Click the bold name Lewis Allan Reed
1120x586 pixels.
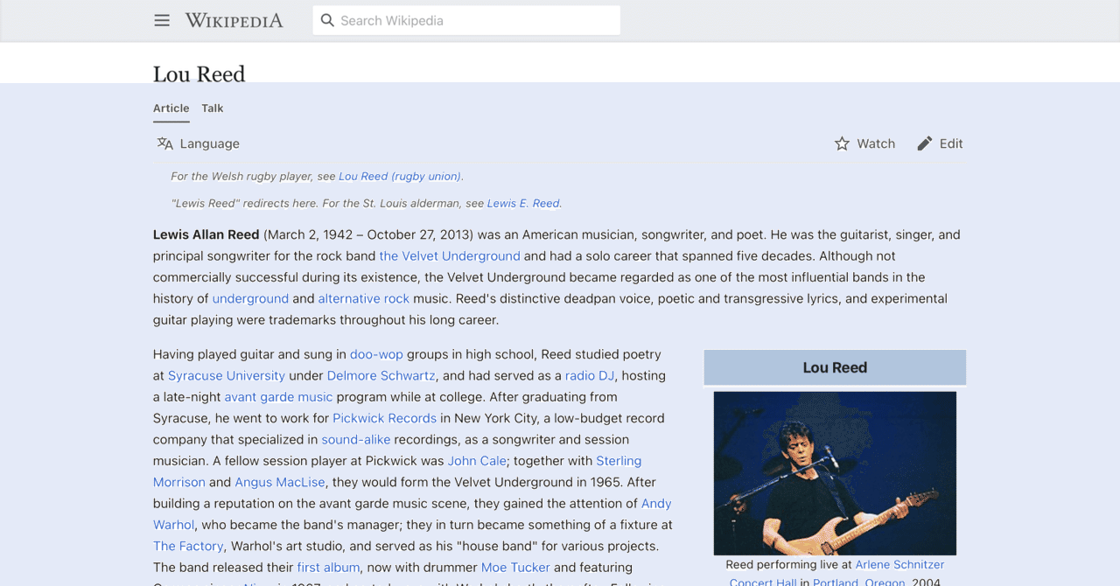206,234
